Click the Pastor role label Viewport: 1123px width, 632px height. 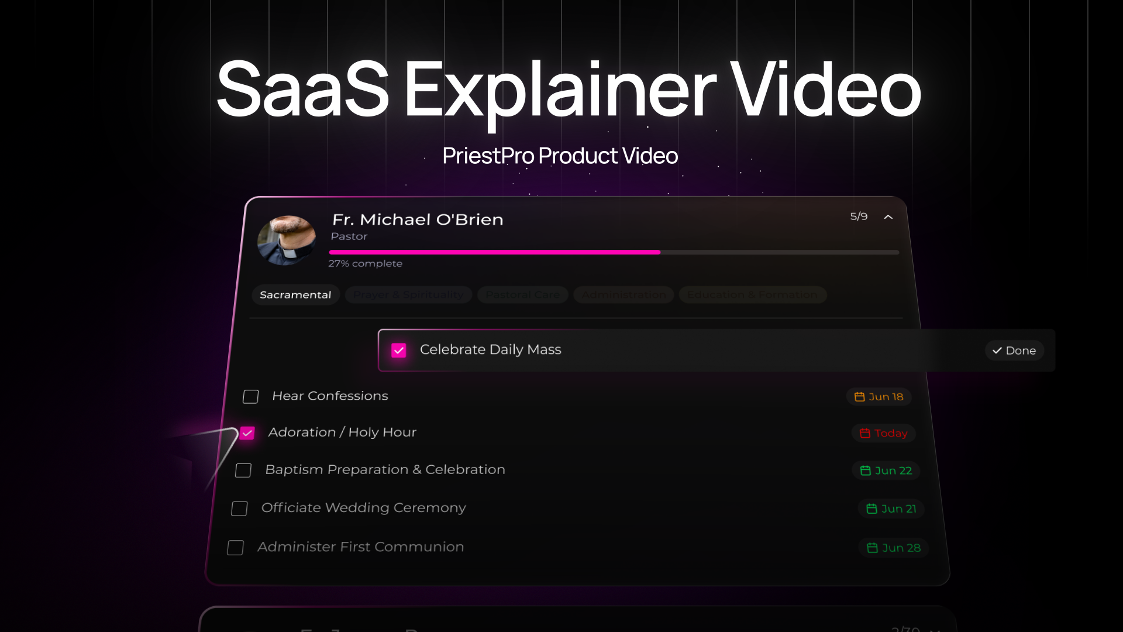pos(349,236)
